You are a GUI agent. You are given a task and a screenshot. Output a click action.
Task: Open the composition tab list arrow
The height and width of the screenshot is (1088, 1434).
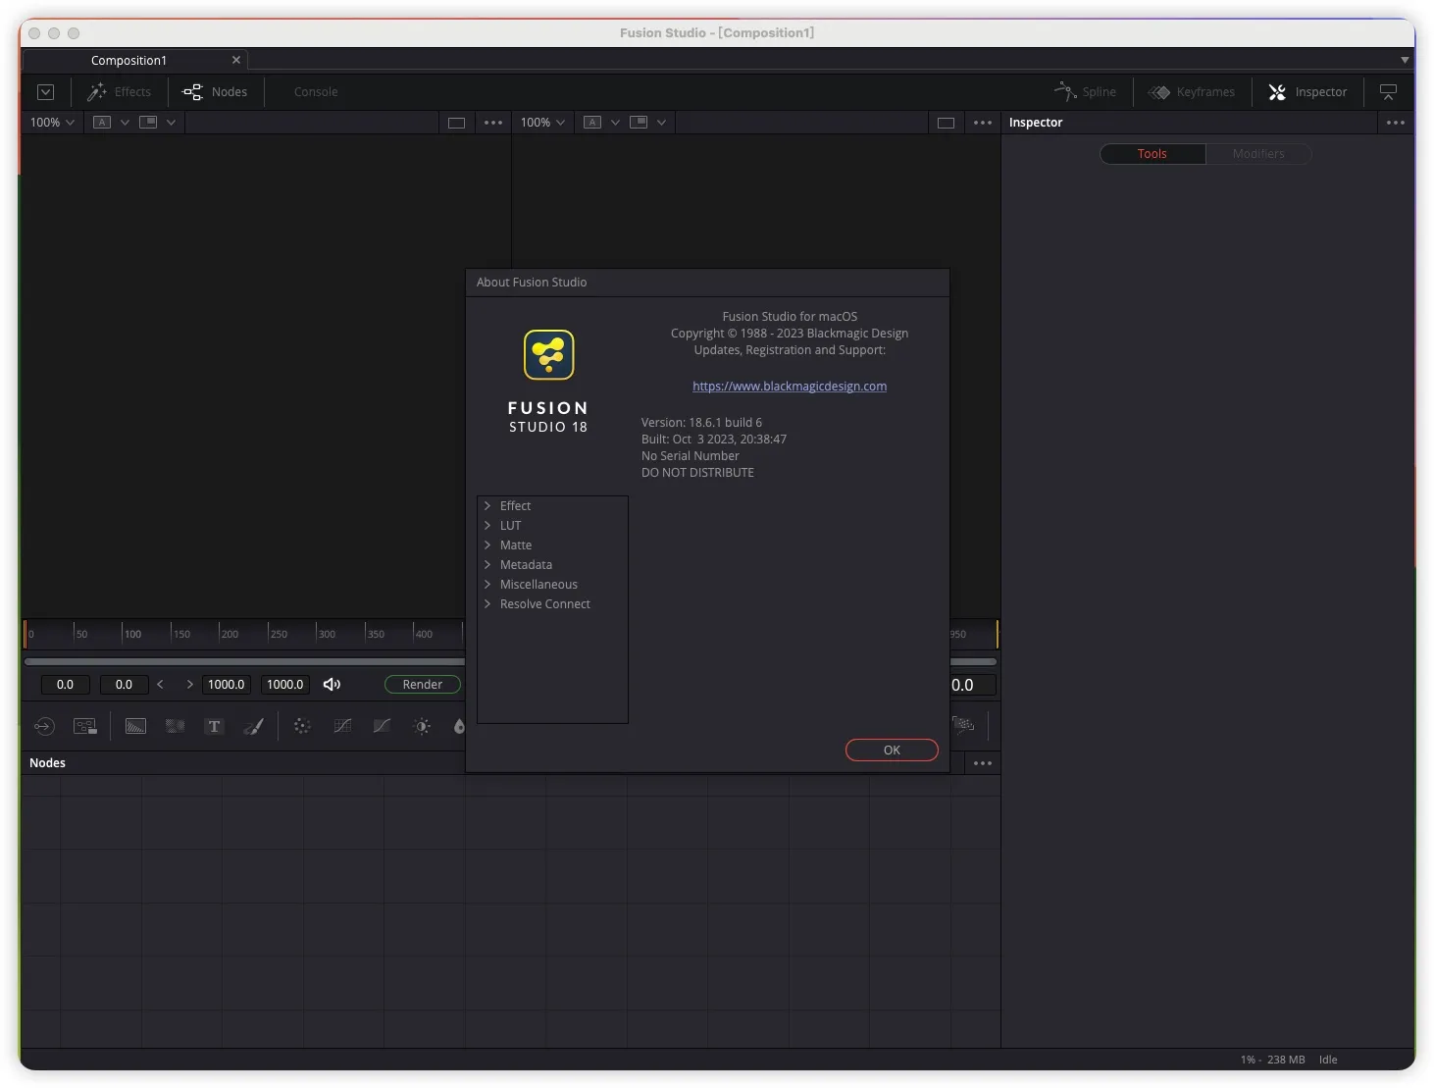[1405, 60]
